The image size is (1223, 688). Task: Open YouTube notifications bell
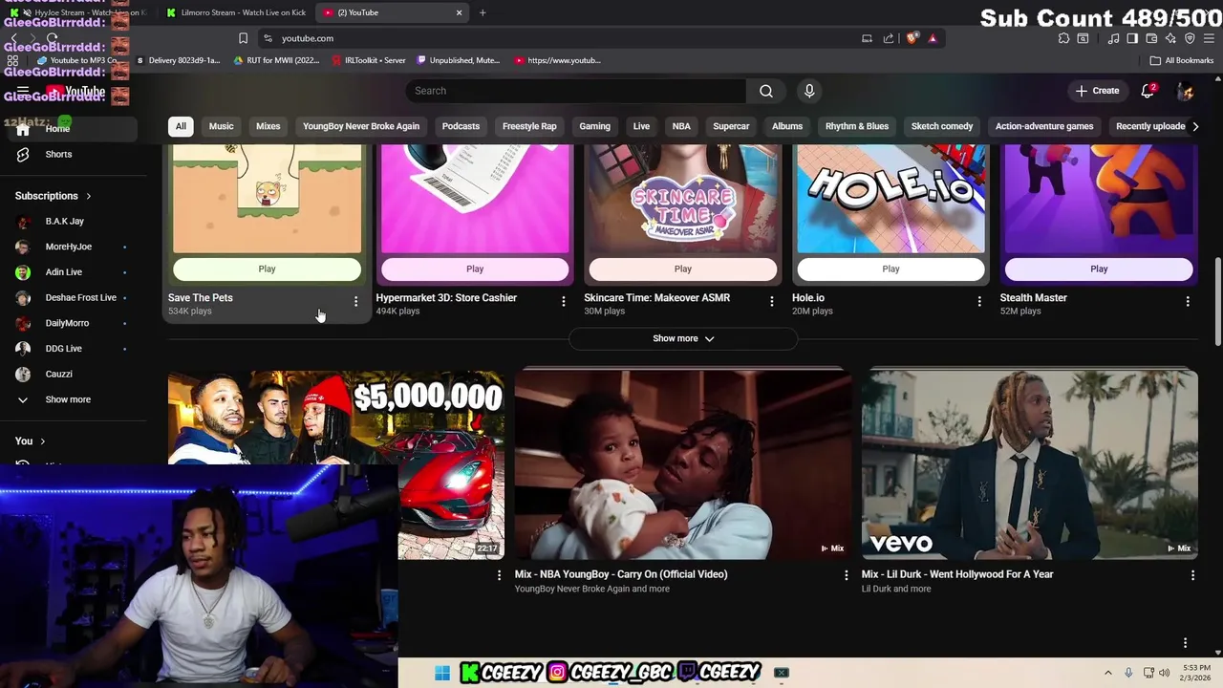(x=1148, y=91)
